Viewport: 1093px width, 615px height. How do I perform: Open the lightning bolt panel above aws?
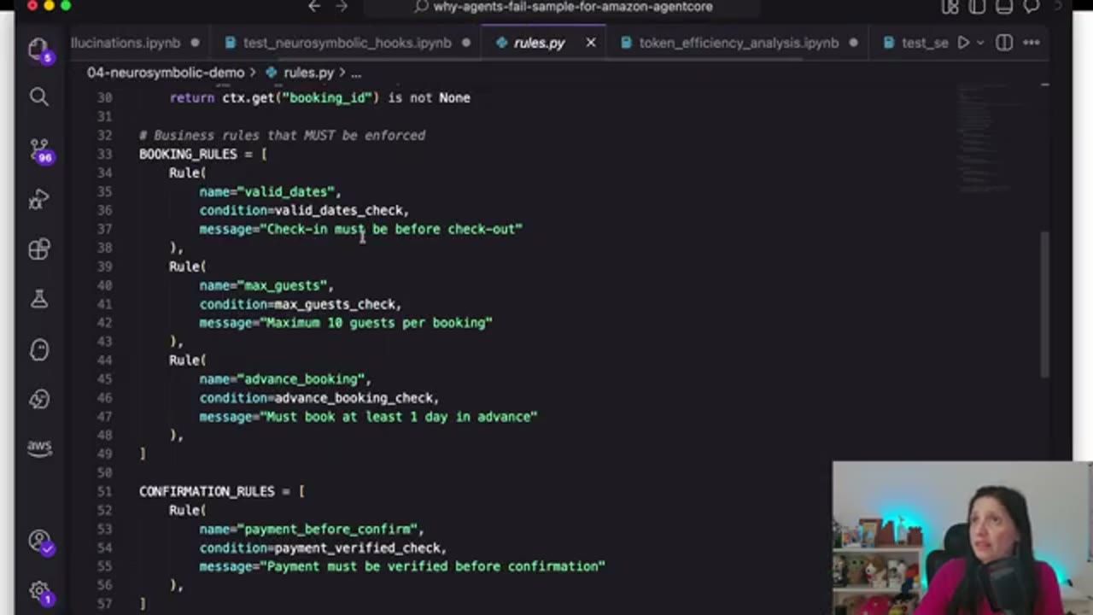(39, 399)
